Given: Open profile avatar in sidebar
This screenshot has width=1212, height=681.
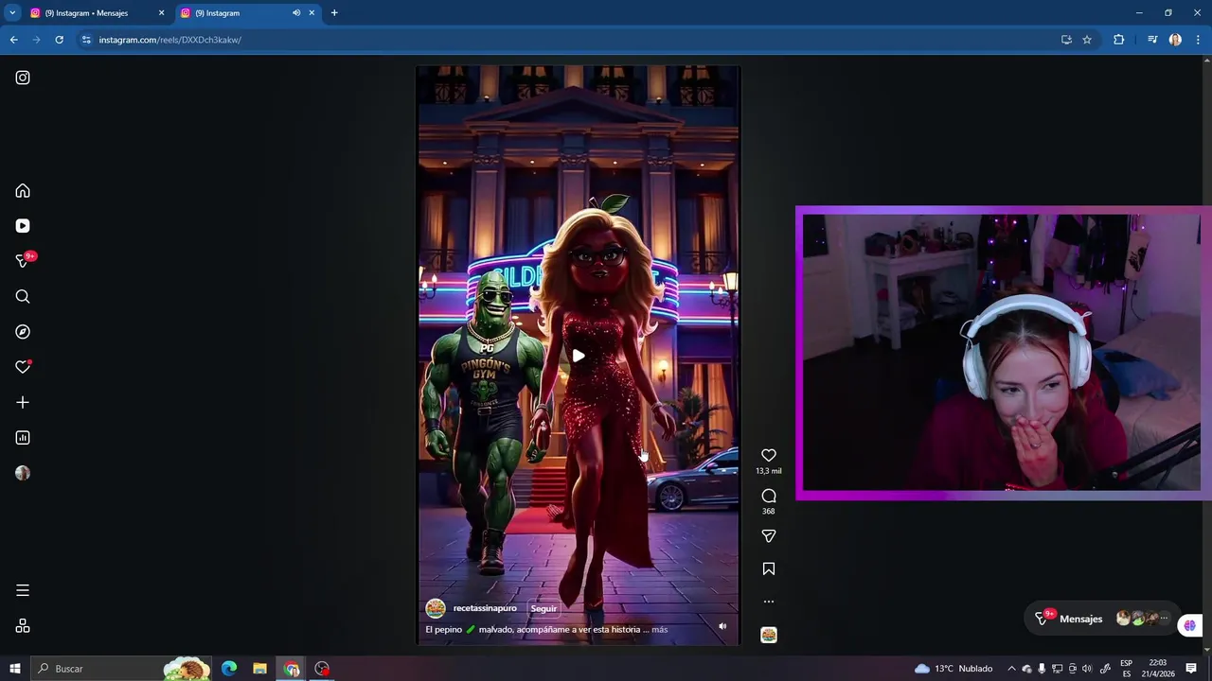Looking at the screenshot, I should 23,473.
